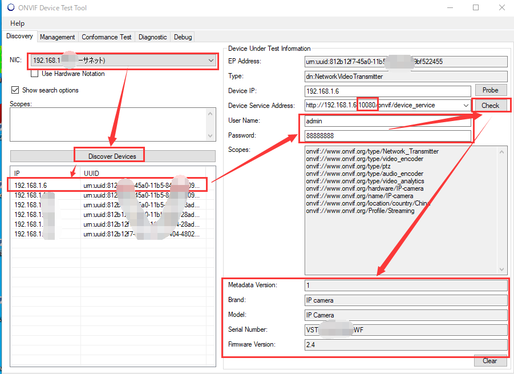Image resolution: width=514 pixels, height=374 pixels.
Task: Select the device row with UUID ending 04-4802
Action: (108, 234)
